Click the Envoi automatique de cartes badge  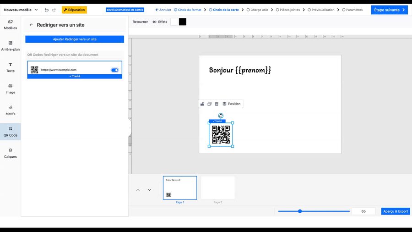(x=125, y=10)
